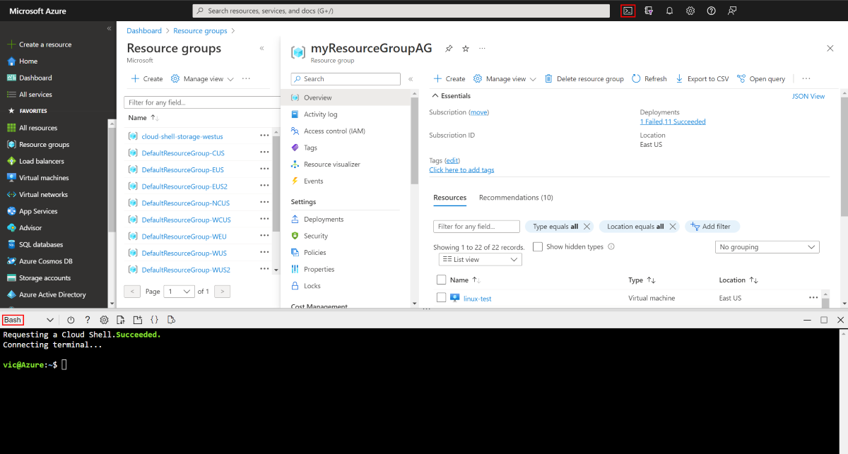Collapse the left portal sidebar
The width and height of the screenshot is (848, 454).
tap(109, 28)
